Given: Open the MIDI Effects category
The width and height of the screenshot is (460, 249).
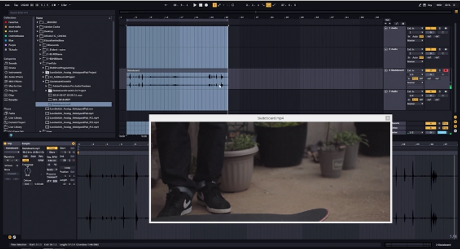Looking at the screenshot, I should point(13,82).
